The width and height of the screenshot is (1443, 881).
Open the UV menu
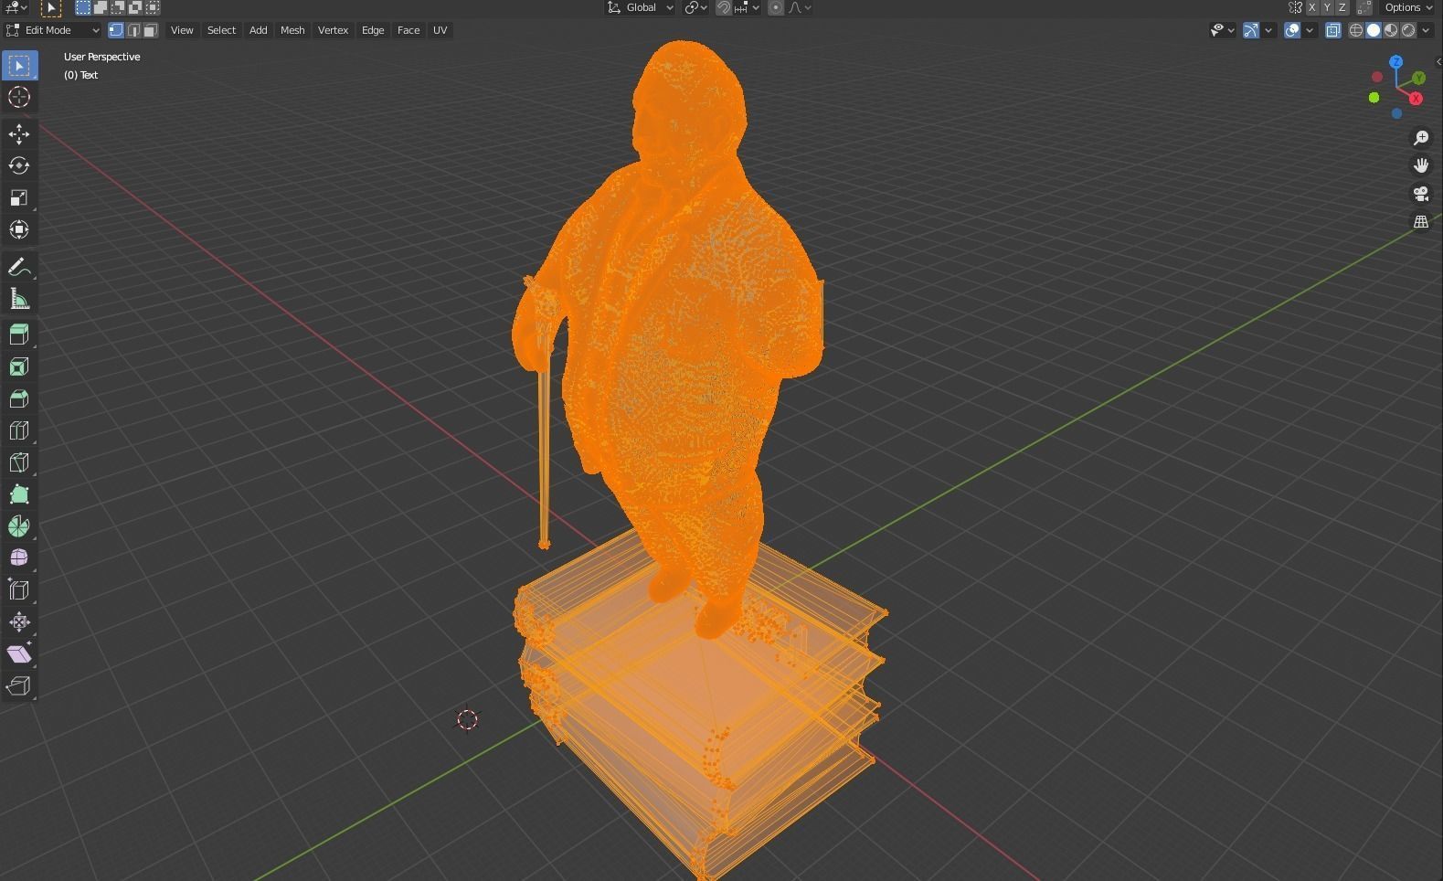(x=440, y=30)
